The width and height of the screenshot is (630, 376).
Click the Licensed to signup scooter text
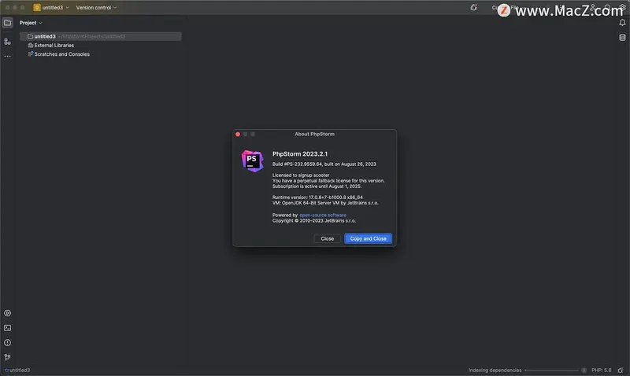[301, 175]
